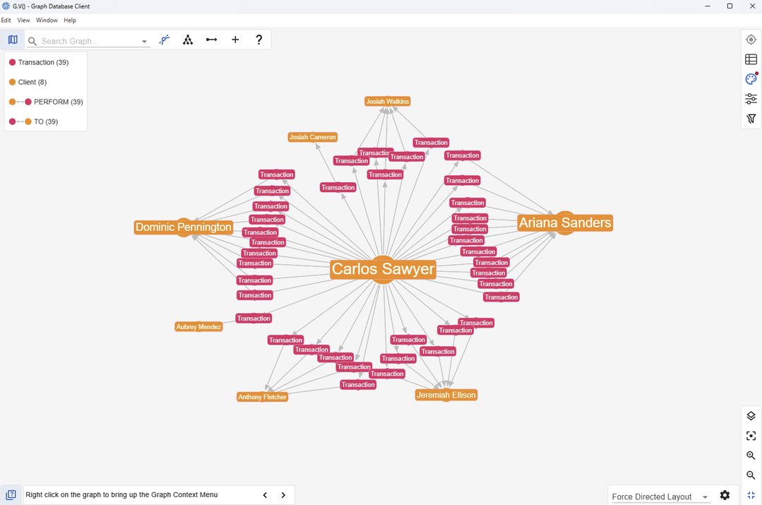Toggle the hints panel icon at bottom left
This screenshot has width=762, height=505.
pos(11,495)
